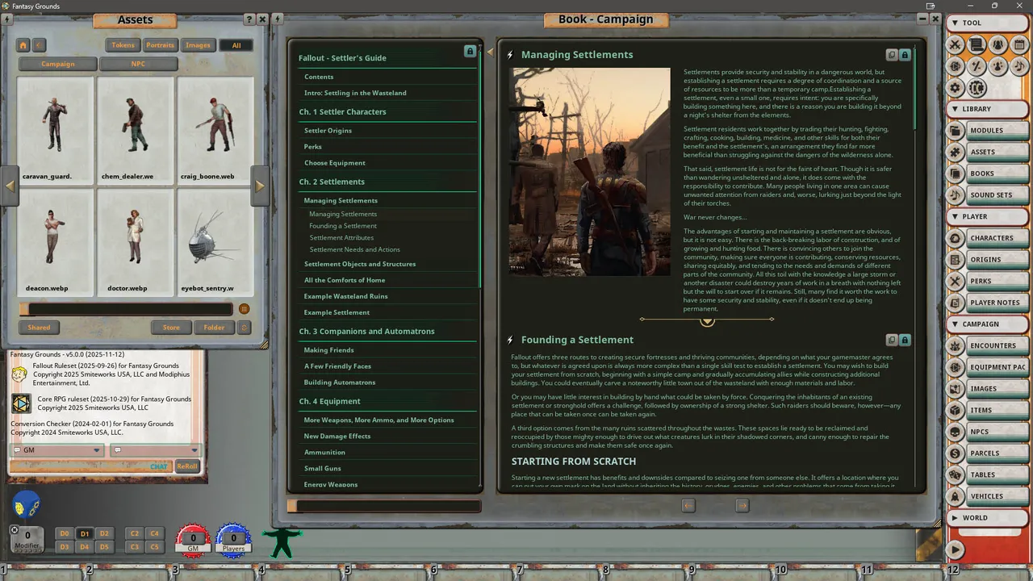1033x581 pixels.
Task: Click the Sound Sets music note icon
Action: (x=956, y=194)
